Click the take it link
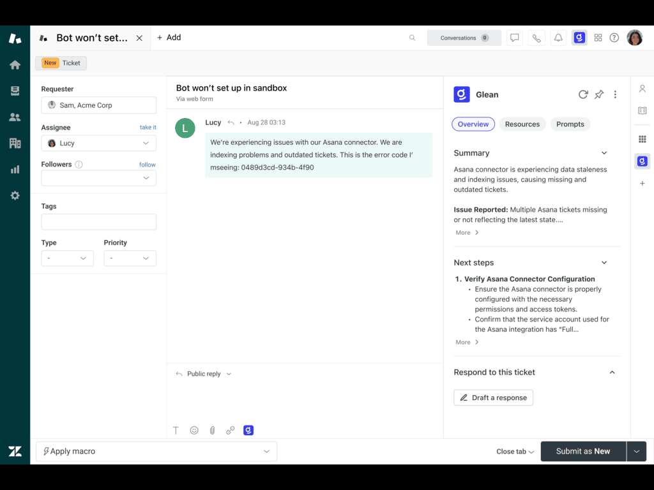This screenshot has width=654, height=490. [x=148, y=128]
